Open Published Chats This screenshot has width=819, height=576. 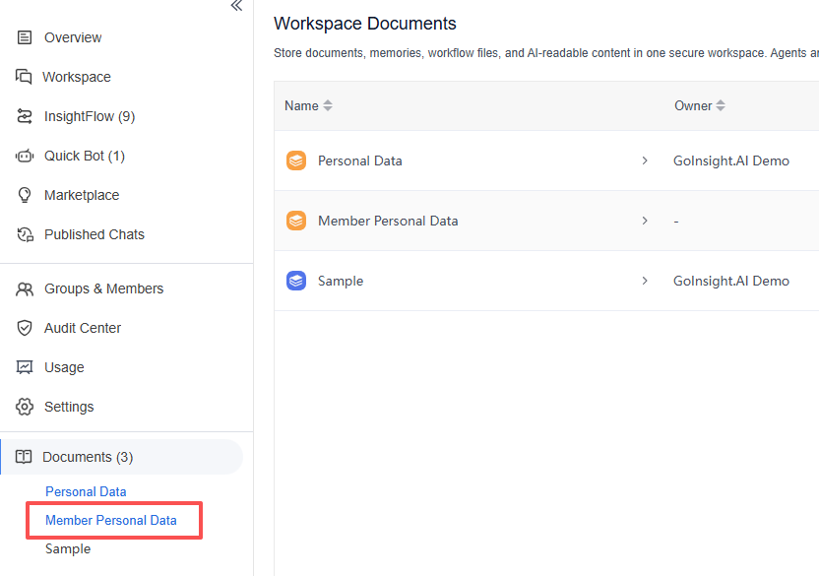pyautogui.click(x=94, y=234)
